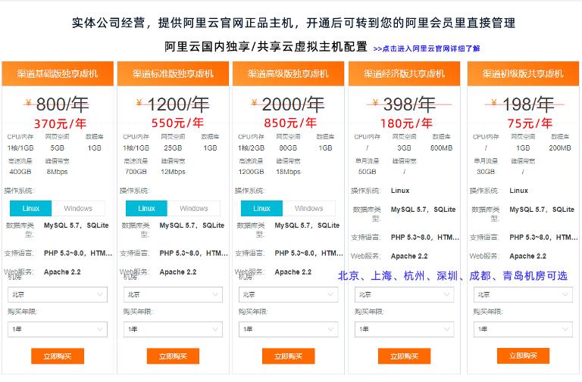This screenshot has height=382, width=582.
Task: Click the 75元/年 price
Action: pos(530,123)
